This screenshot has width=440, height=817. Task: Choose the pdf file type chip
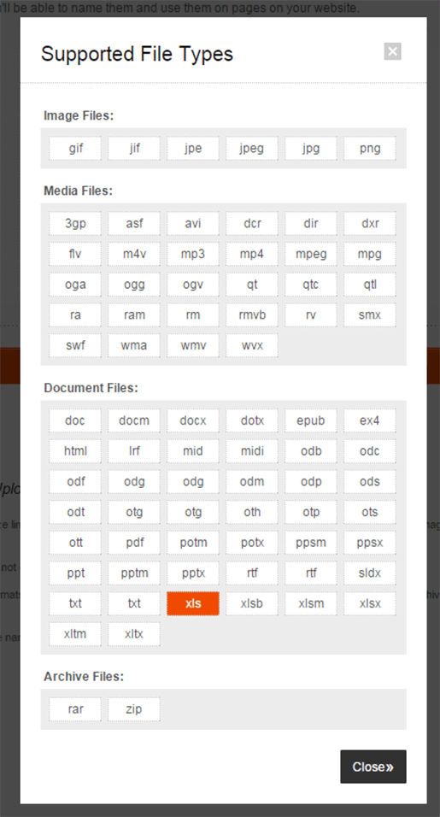[134, 543]
